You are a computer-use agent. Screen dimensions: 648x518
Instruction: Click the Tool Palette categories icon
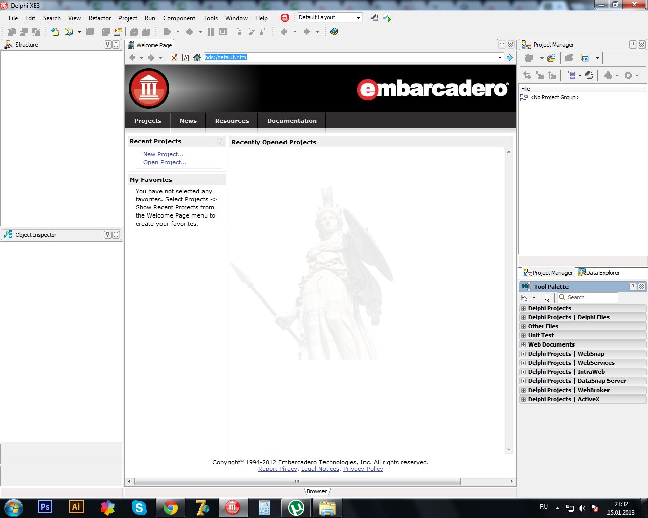click(x=525, y=298)
